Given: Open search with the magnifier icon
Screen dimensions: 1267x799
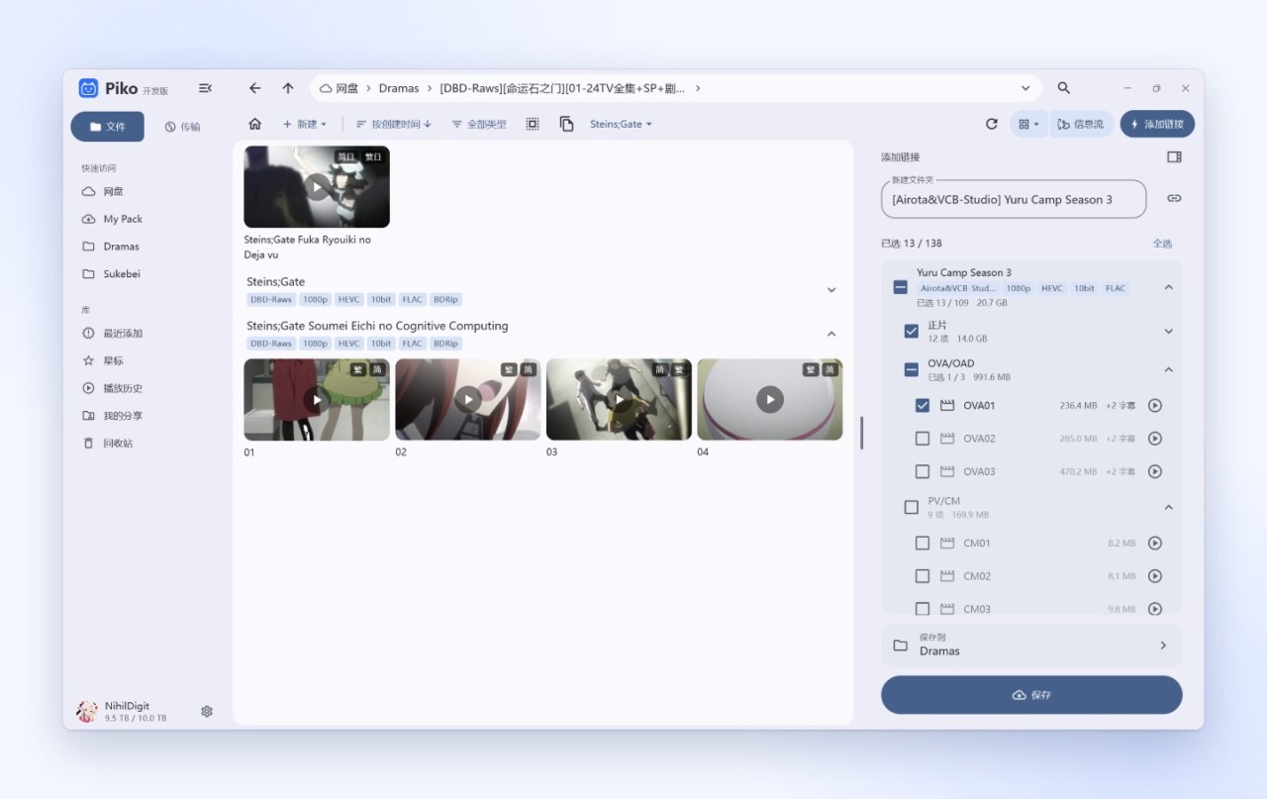Looking at the screenshot, I should click(1063, 88).
